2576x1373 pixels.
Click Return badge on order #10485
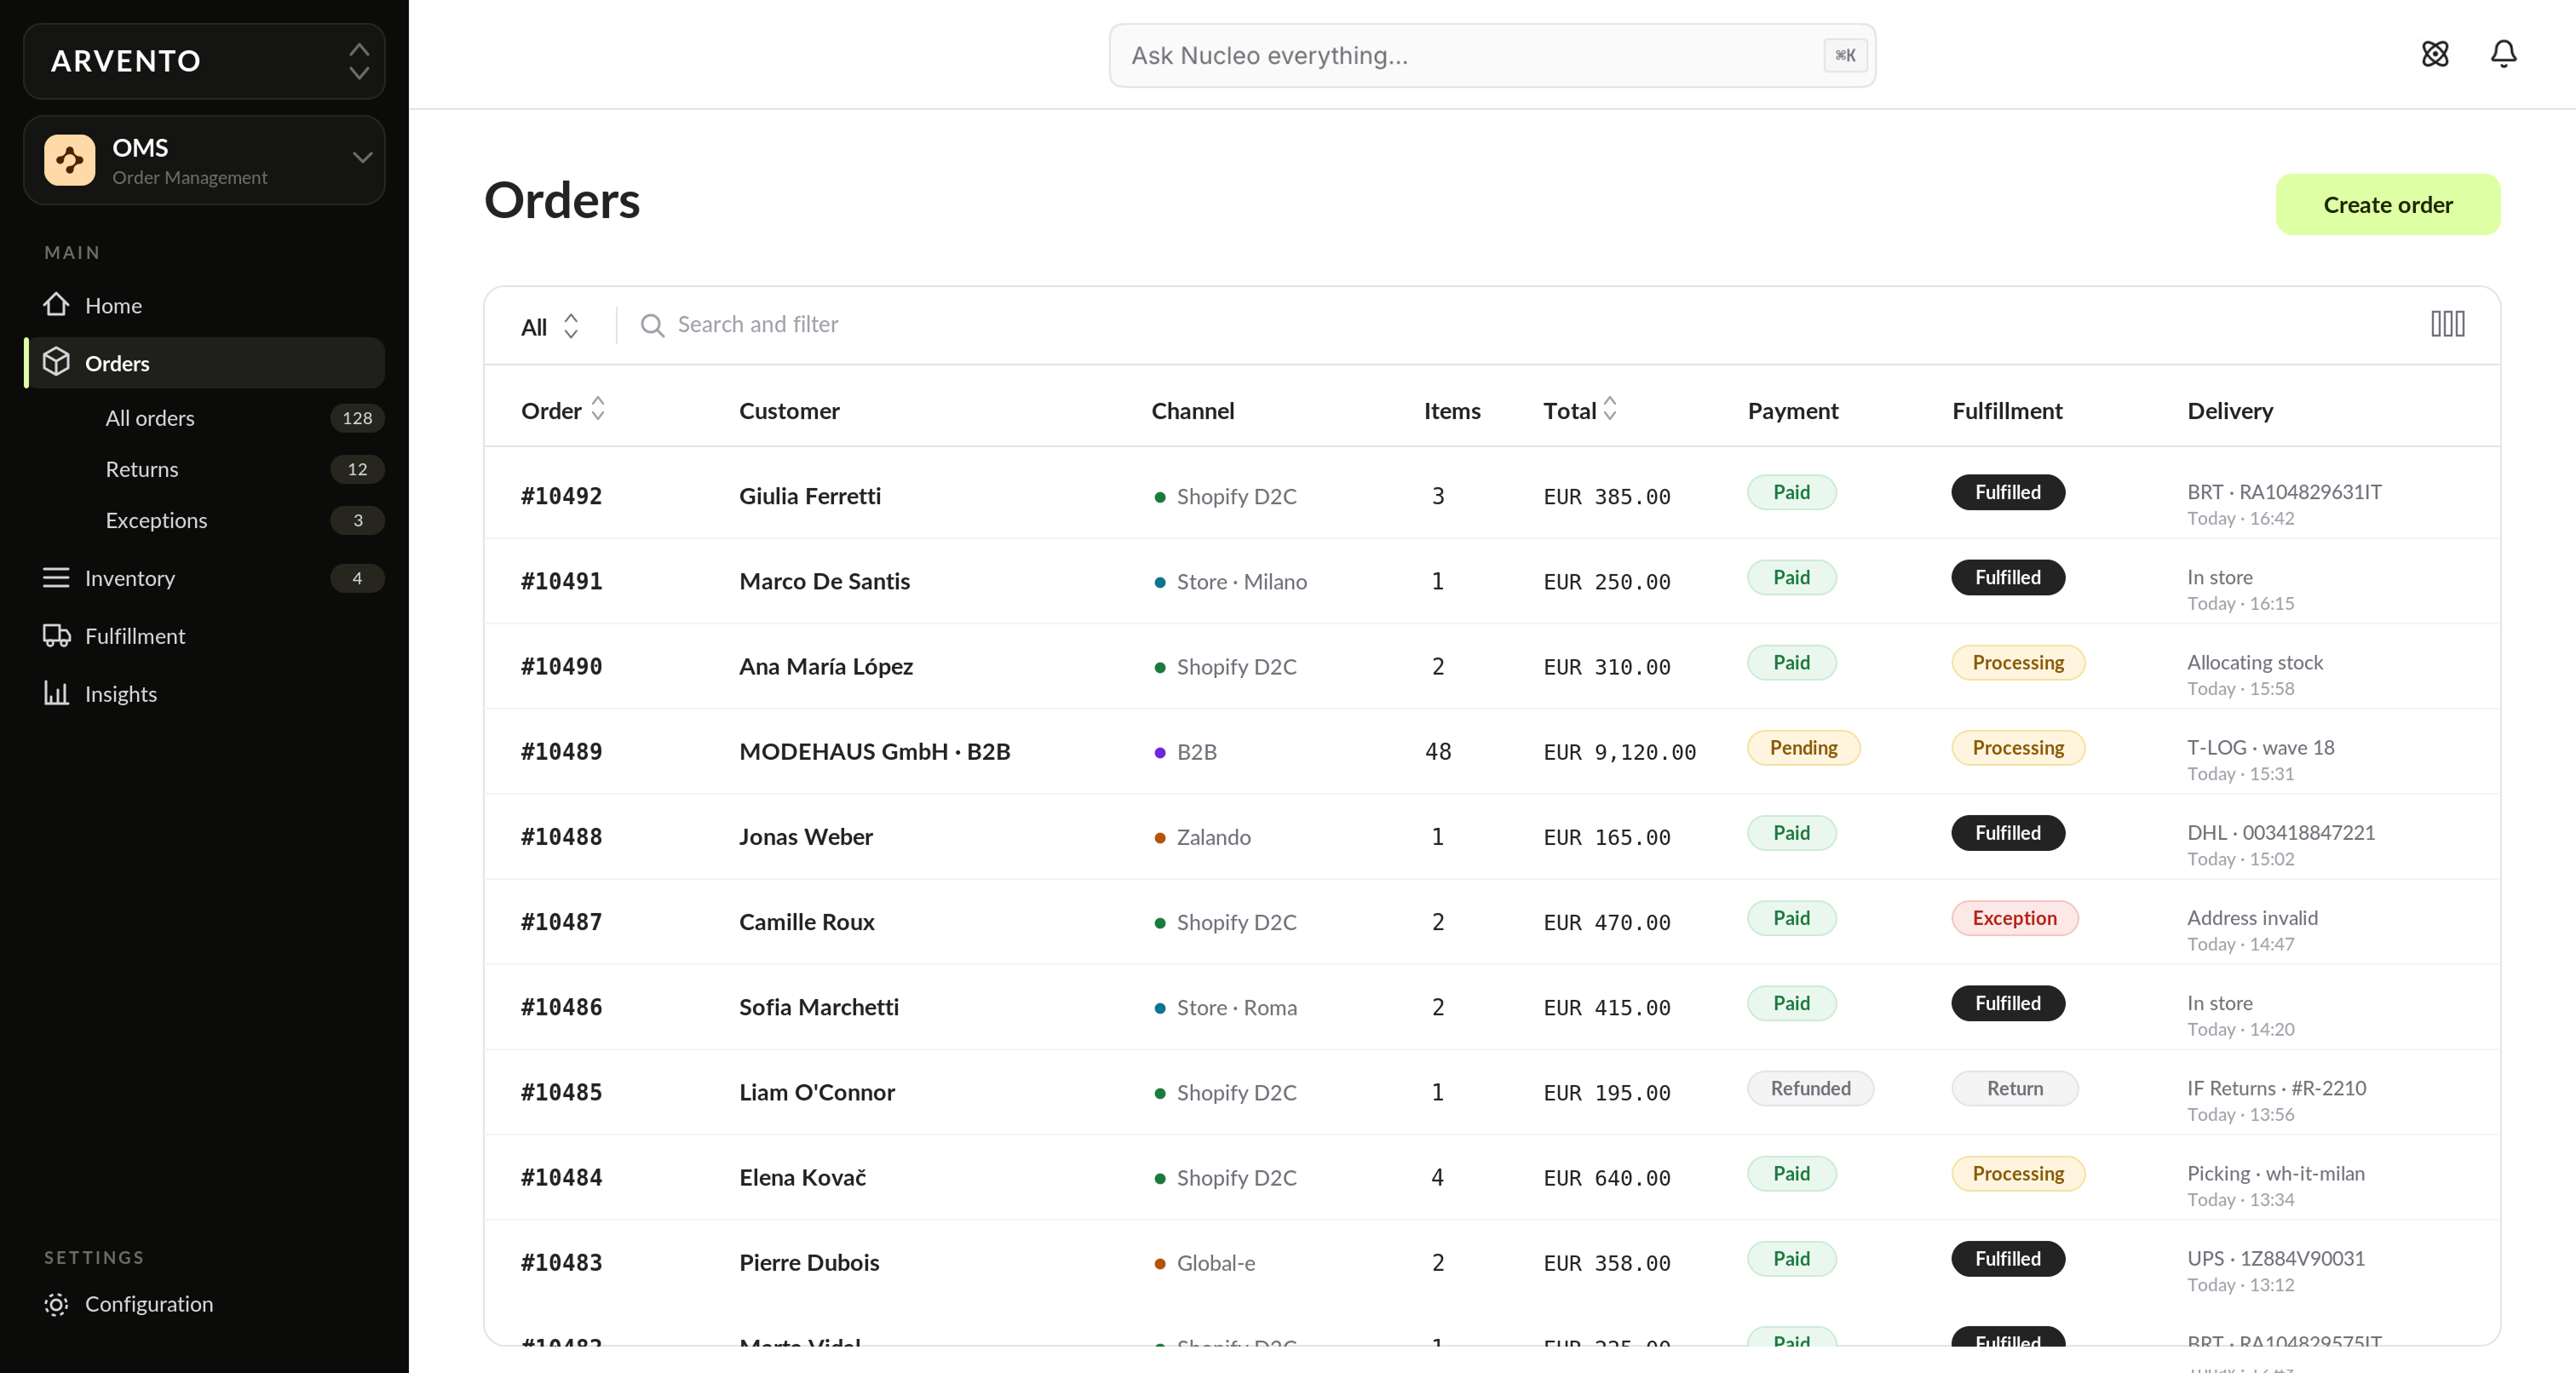click(2014, 1088)
